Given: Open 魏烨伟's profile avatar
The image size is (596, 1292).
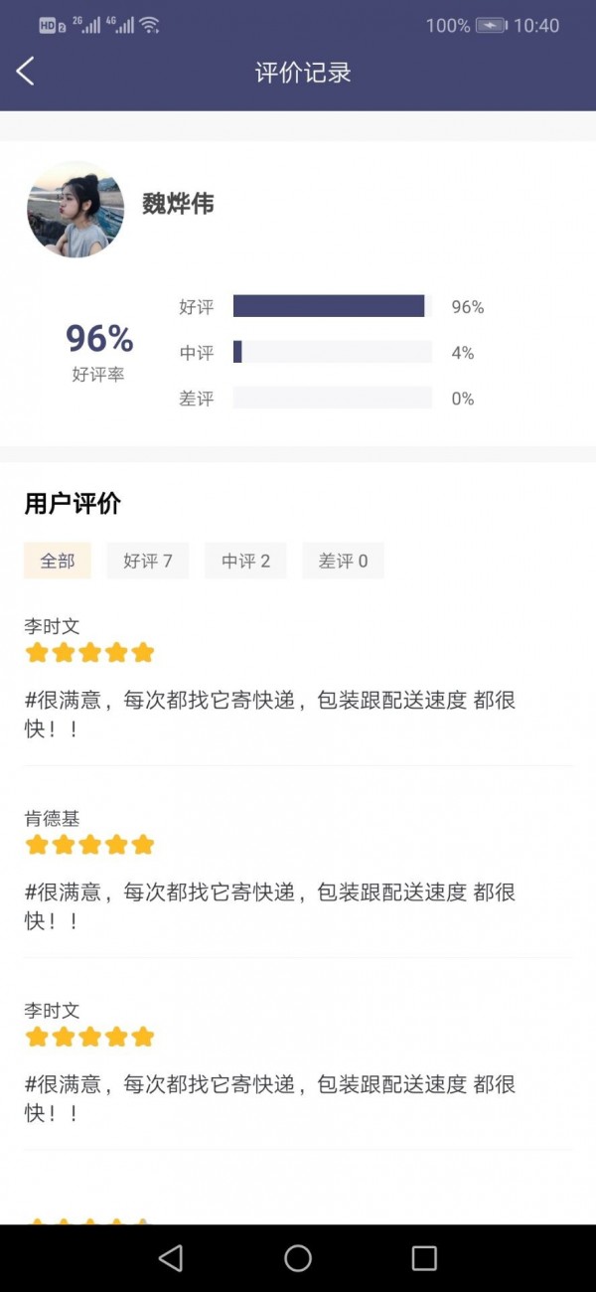Looking at the screenshot, I should coord(75,210).
